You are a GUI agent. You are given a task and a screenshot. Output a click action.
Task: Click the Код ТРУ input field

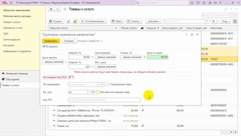[104, 100]
